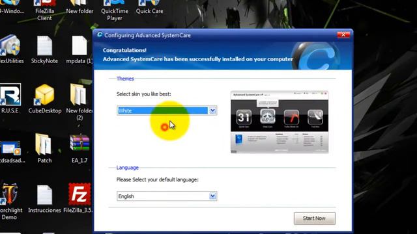The height and width of the screenshot is (234, 417).
Task: Click 'Please Select your default language:' text
Action: click(157, 179)
